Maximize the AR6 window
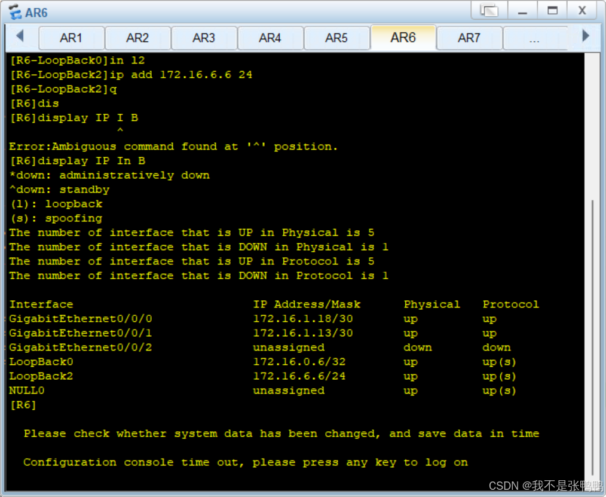Viewport: 606px width, 497px height. click(552, 10)
